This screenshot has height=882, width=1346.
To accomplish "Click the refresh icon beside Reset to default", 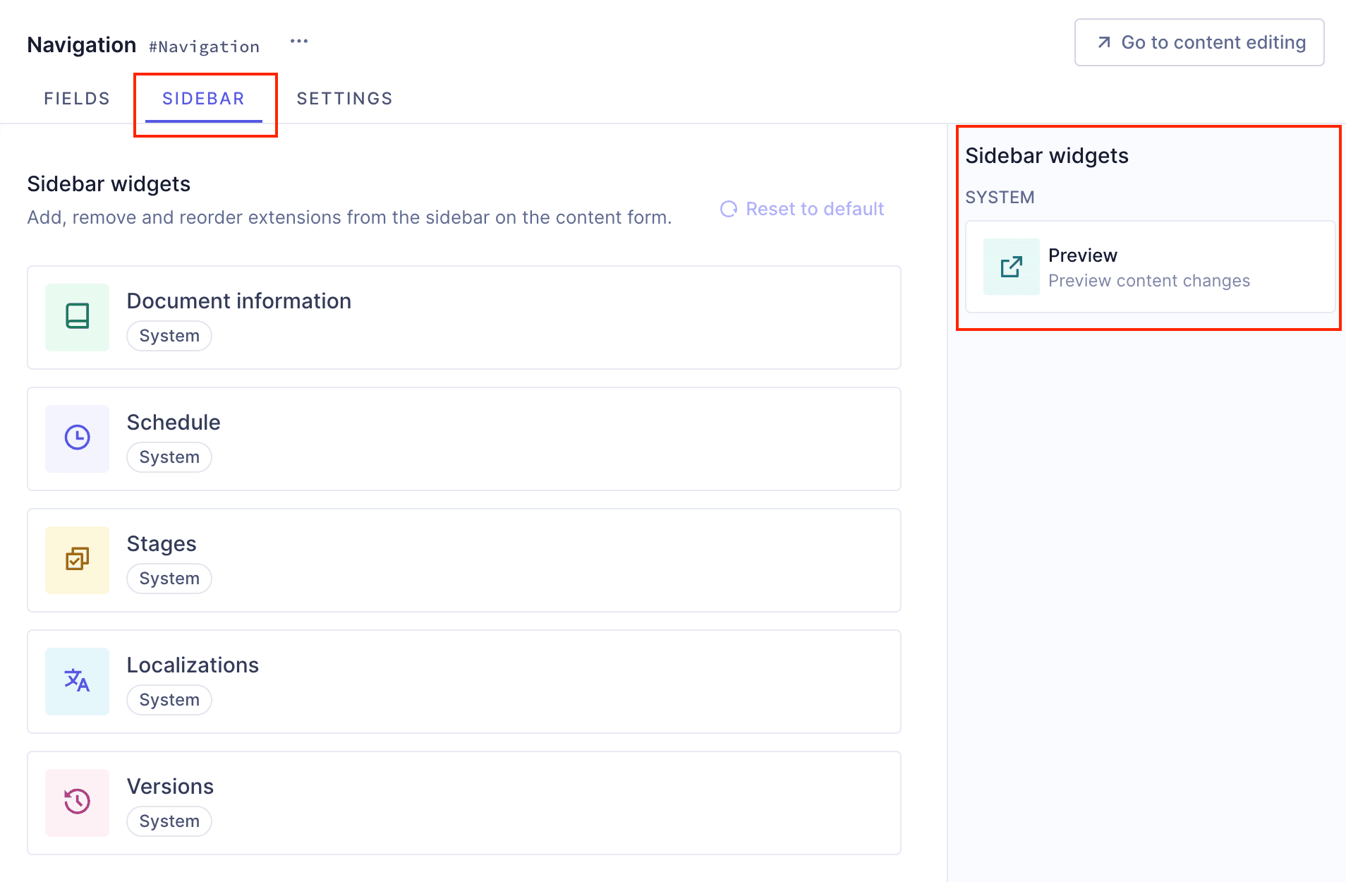I will 728,209.
